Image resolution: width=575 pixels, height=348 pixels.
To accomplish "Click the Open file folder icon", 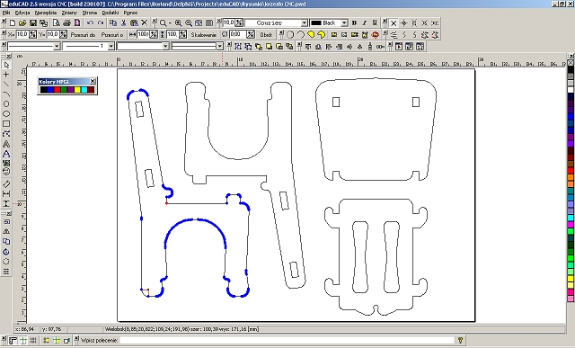I will pyautogui.click(x=22, y=23).
